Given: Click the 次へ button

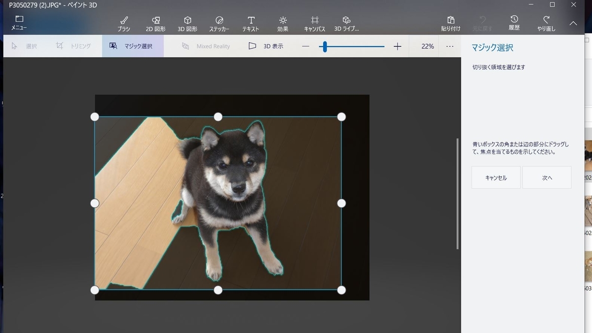Looking at the screenshot, I should (547, 178).
